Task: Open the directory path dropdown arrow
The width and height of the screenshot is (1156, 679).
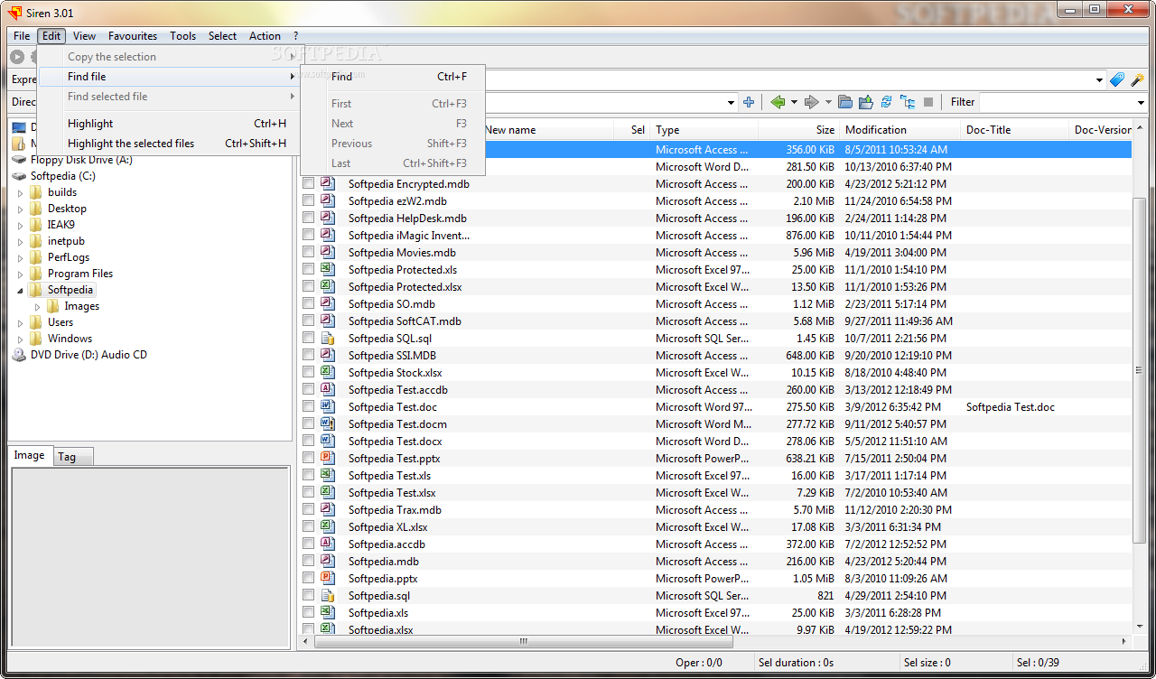Action: (730, 102)
